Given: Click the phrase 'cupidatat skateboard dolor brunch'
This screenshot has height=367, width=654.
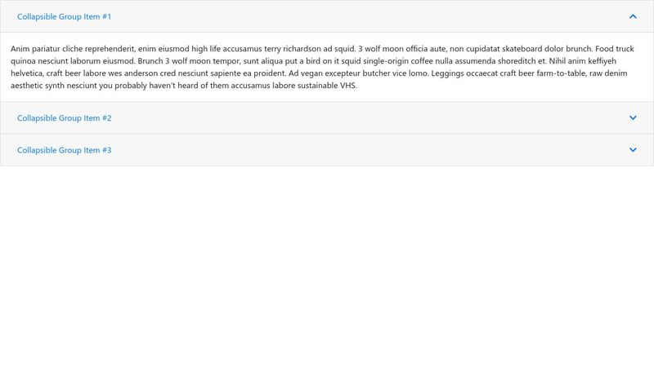Looking at the screenshot, I should (529, 49).
